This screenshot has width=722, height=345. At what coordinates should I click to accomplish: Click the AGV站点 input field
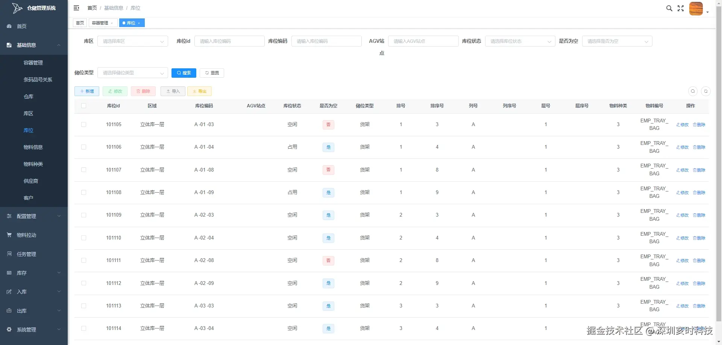(x=423, y=41)
